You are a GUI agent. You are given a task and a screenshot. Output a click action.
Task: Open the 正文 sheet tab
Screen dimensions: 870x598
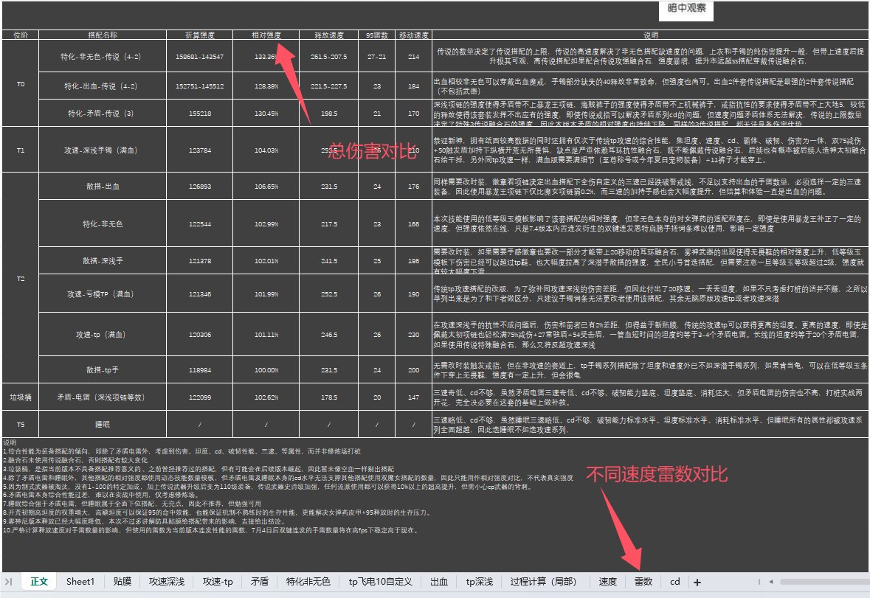[x=39, y=581]
